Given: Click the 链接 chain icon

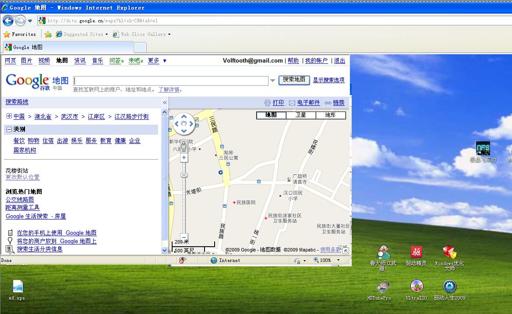Looking at the screenshot, I should [328, 103].
